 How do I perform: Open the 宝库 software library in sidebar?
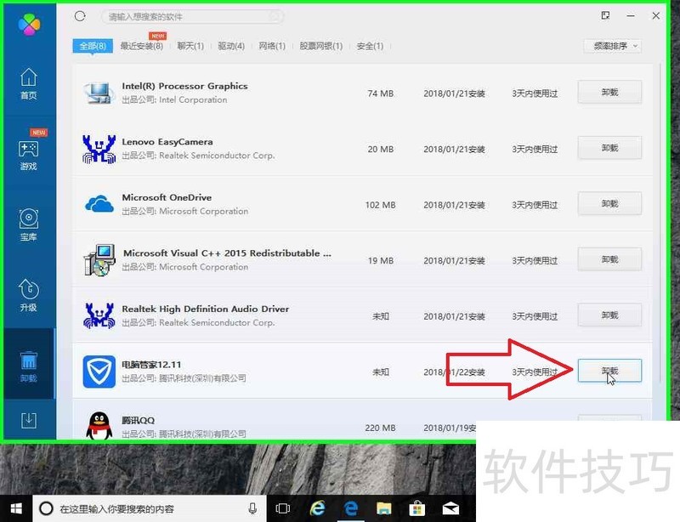tap(29, 224)
